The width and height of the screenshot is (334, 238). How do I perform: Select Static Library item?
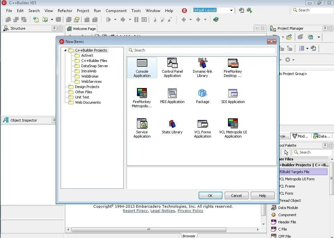click(172, 126)
